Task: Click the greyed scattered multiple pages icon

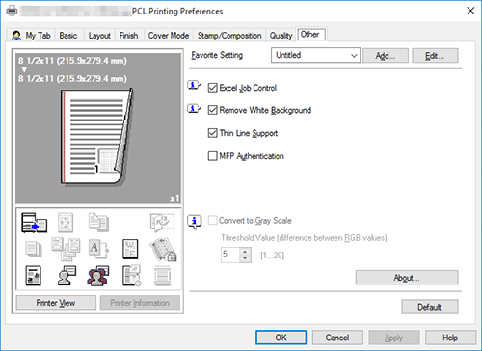Action: click(x=66, y=249)
